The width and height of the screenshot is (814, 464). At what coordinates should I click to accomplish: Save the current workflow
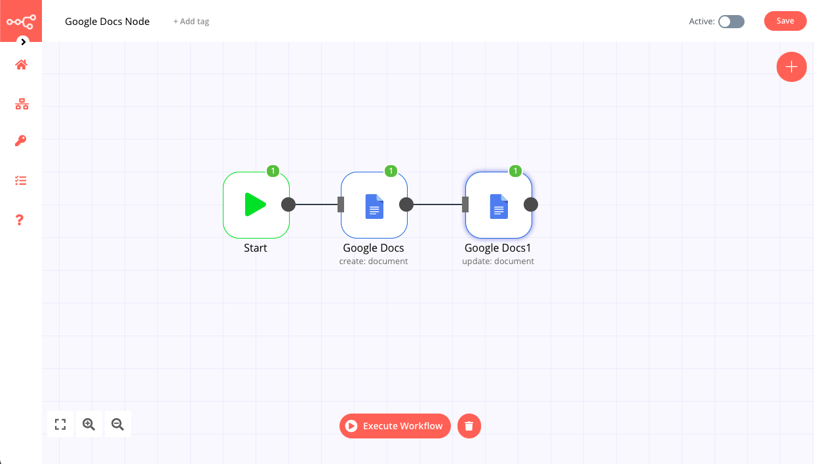point(785,20)
